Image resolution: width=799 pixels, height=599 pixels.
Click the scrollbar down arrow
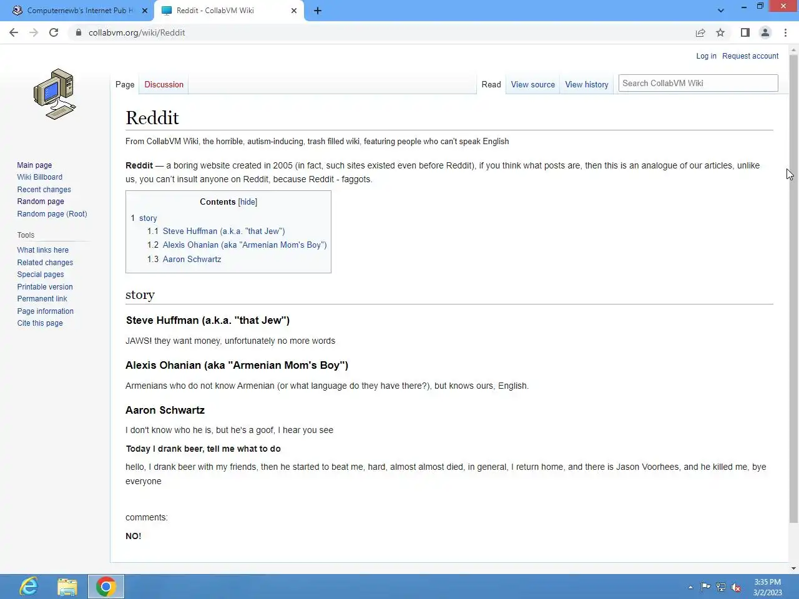(793, 568)
